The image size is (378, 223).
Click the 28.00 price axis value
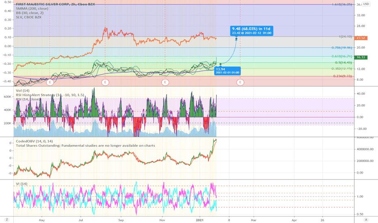tap(361, 26)
